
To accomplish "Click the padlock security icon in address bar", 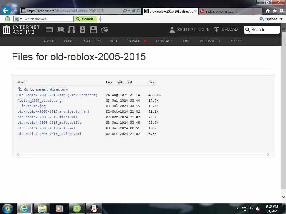I will click(134, 11).
